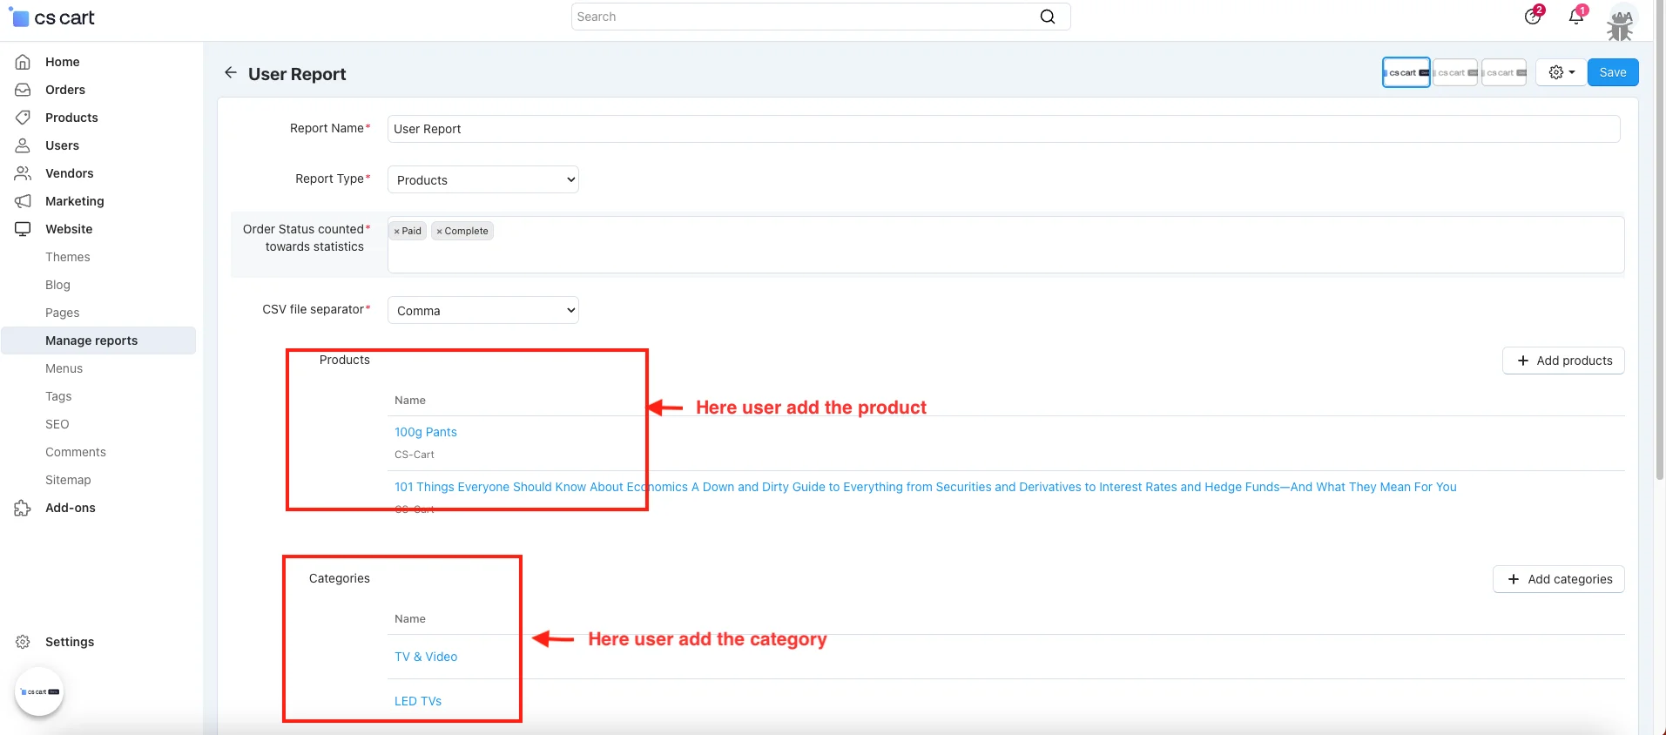Viewport: 1666px width, 735px height.
Task: Focus the Report Name input field
Action: tap(1003, 129)
